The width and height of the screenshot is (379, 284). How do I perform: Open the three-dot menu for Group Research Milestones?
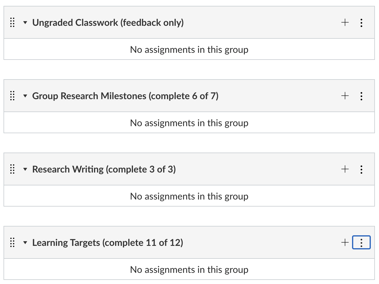[362, 96]
